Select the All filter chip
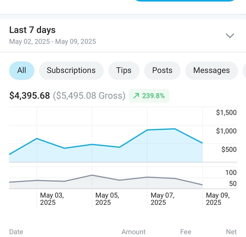Viewport: 246px width, 237px height. (x=22, y=70)
